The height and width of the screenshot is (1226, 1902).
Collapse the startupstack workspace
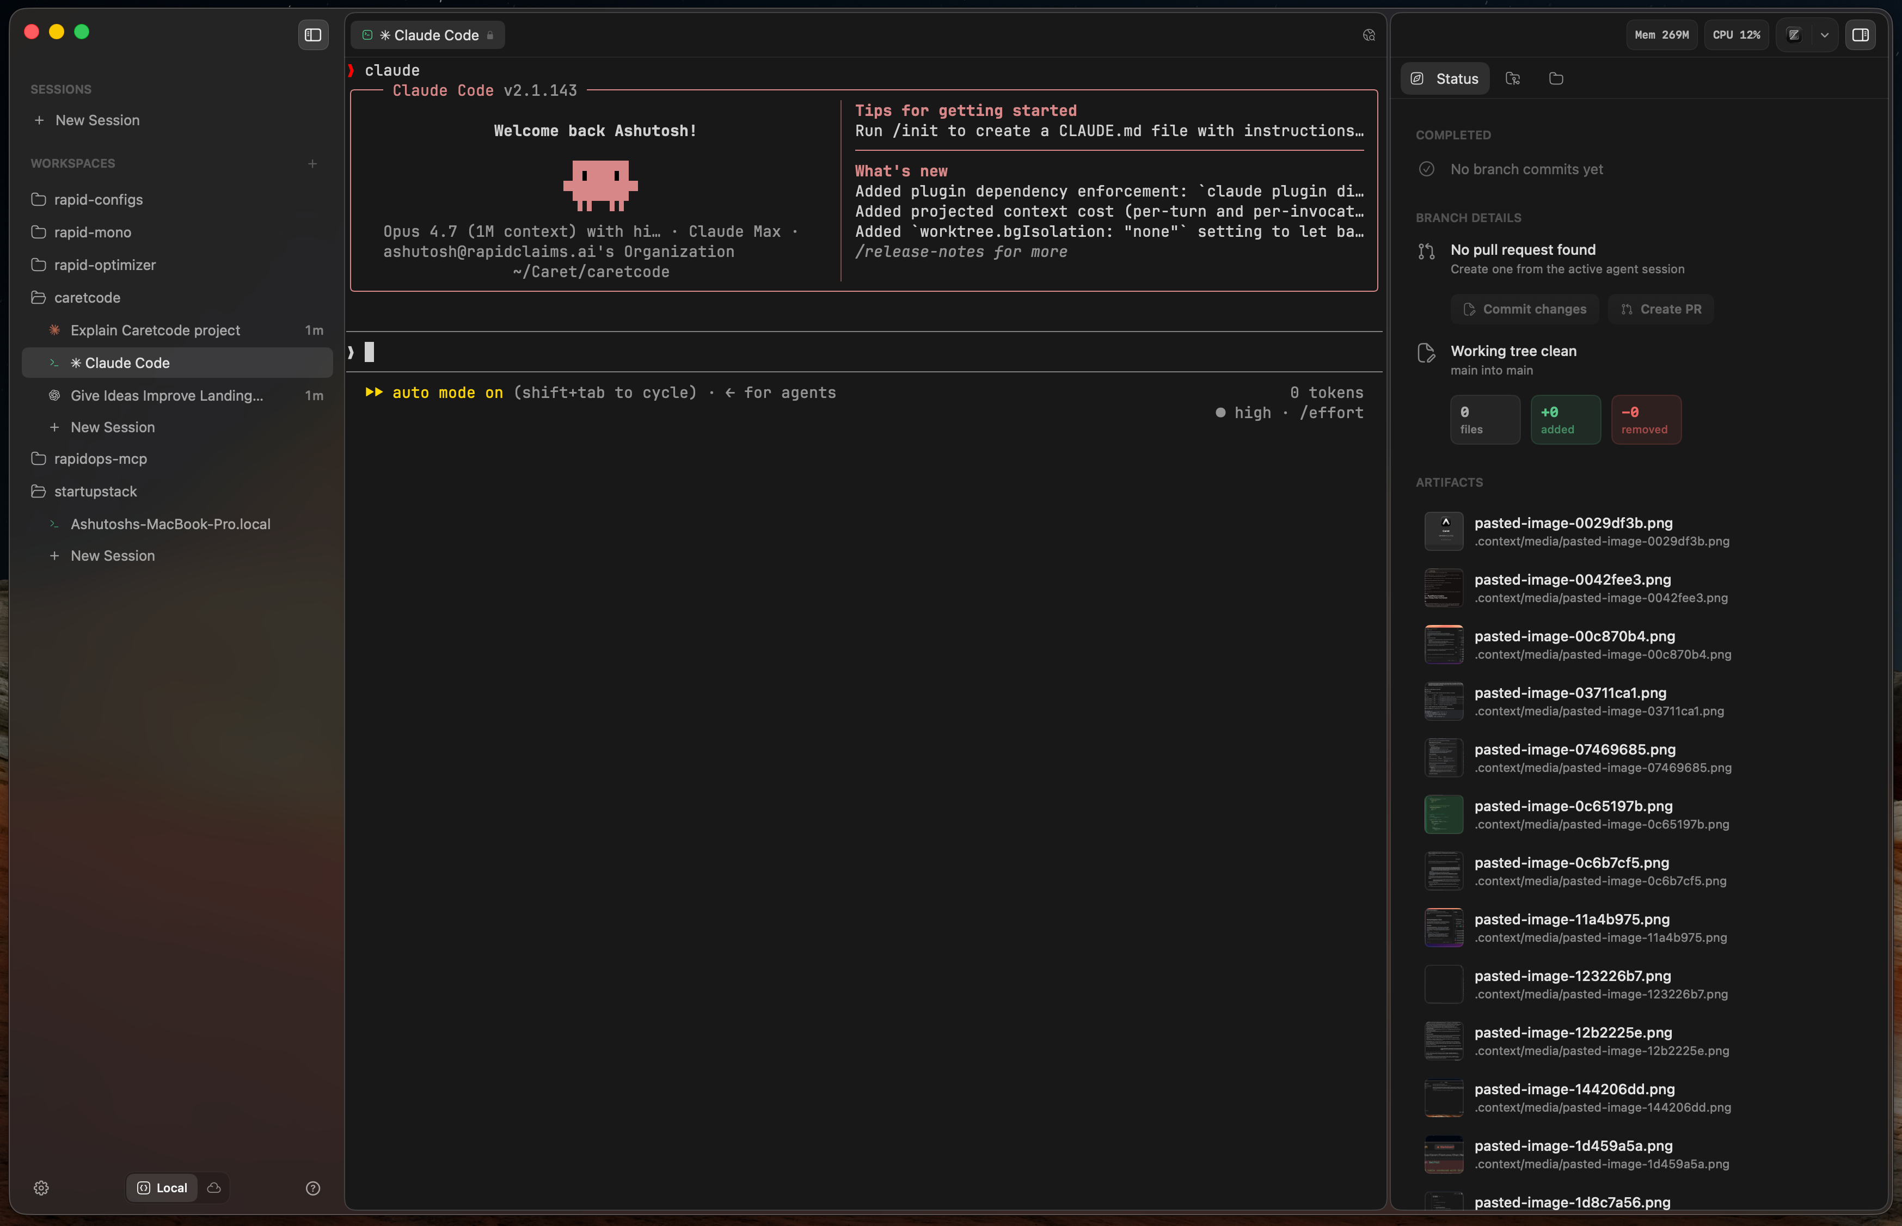(177, 492)
